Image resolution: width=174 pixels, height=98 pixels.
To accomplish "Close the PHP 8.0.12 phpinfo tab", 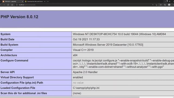I will click(22, 1).
